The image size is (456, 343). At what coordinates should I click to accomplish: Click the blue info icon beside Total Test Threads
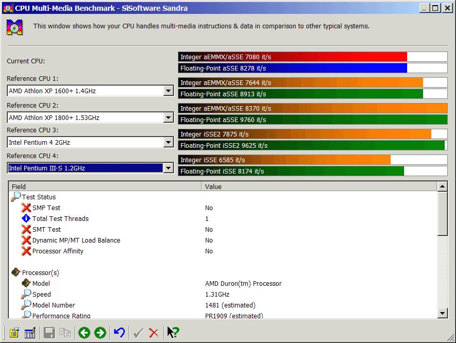tap(26, 218)
